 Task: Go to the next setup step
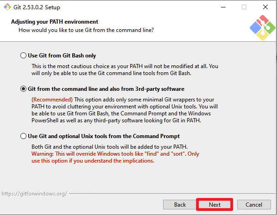[x=214, y=205]
